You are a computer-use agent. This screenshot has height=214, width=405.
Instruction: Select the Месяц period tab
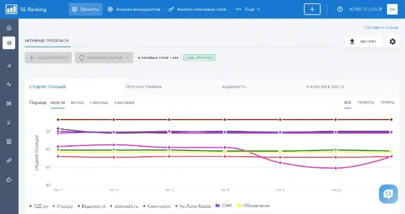coord(78,103)
